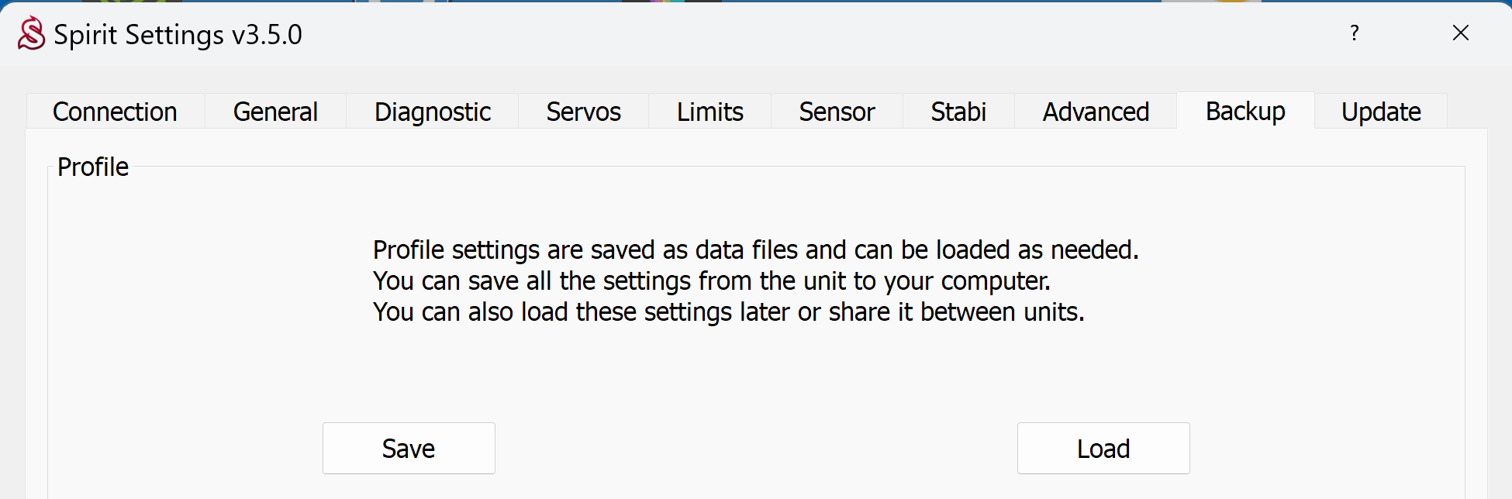Close the Spirit Settings window
The image size is (1512, 499).
click(x=1460, y=33)
